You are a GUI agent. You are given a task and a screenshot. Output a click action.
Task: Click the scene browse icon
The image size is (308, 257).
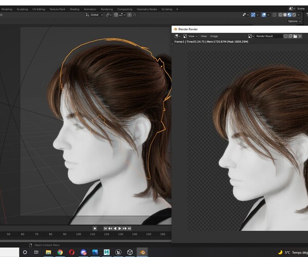coord(292,9)
